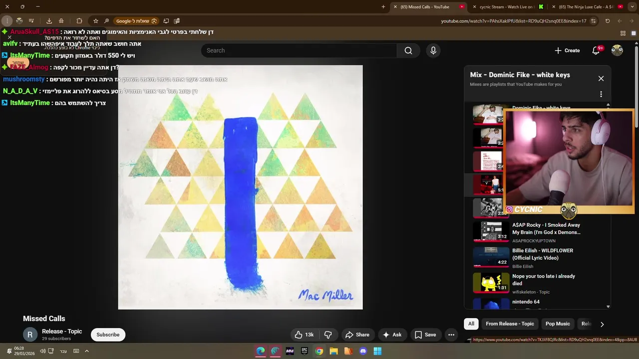Subscribe to Release - Topic

coord(108,335)
